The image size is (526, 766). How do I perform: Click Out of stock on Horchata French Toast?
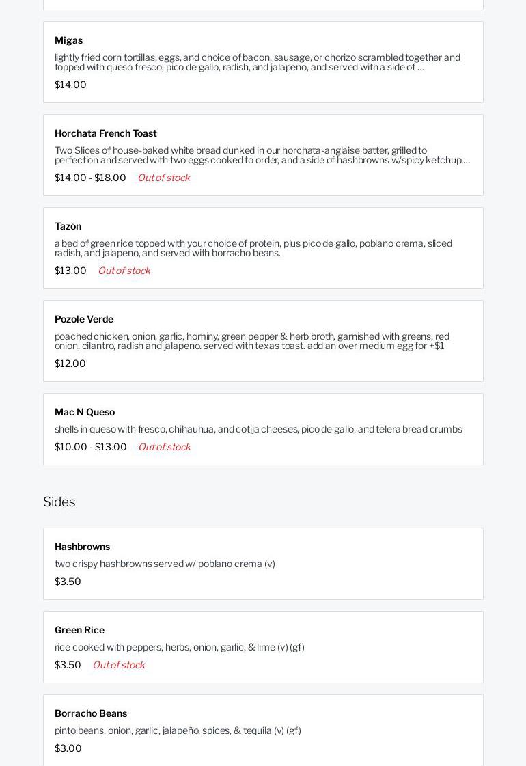163,178
